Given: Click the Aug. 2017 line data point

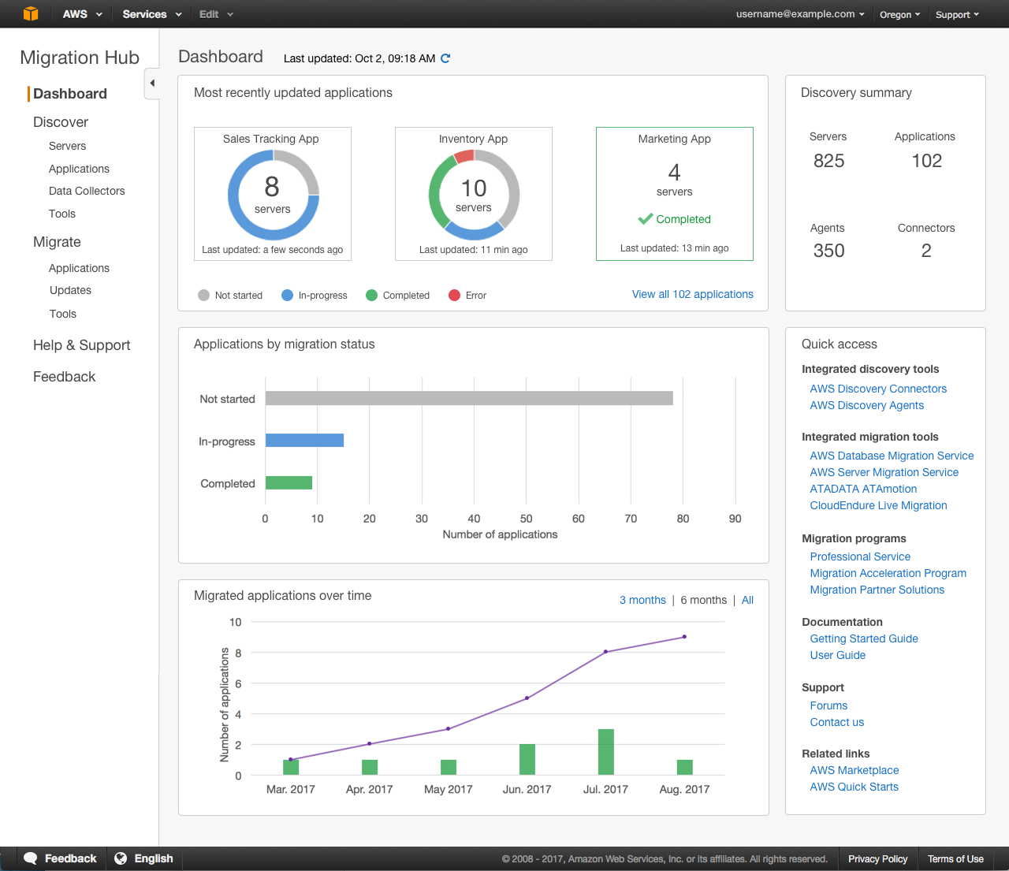Looking at the screenshot, I should coord(684,637).
